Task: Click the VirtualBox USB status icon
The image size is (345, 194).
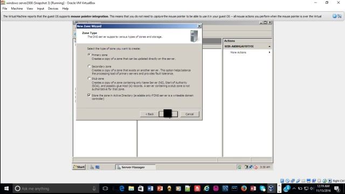Action: pyautogui.click(x=298, y=181)
